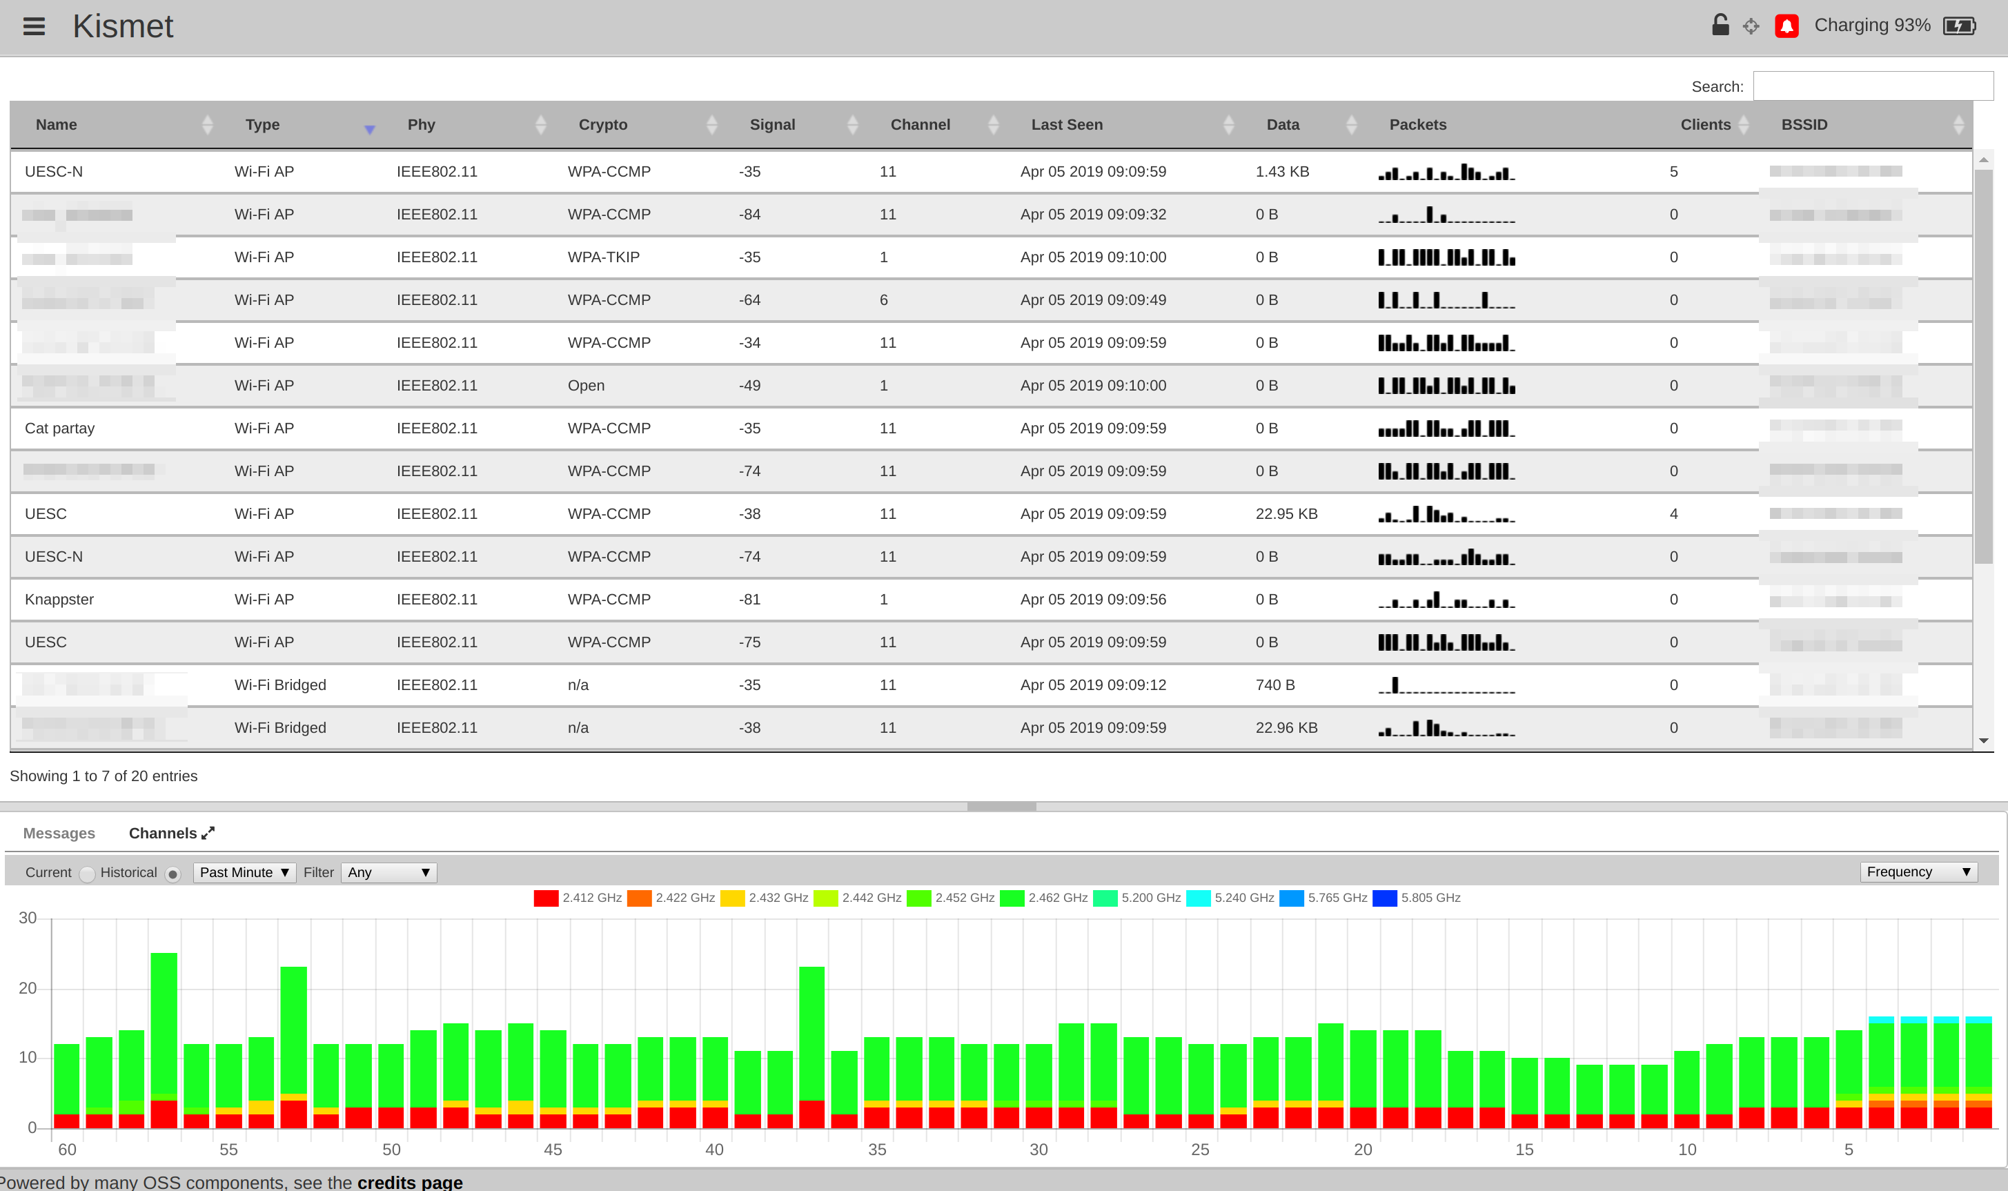The width and height of the screenshot is (2008, 1191).
Task: Open the Filter dropdown set to Any
Action: click(x=388, y=872)
